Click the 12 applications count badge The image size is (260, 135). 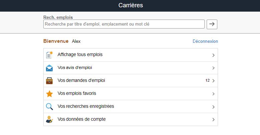coord(207,81)
